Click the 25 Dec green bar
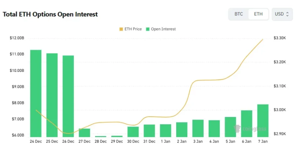Screen dimensions: 294x144 52,95
